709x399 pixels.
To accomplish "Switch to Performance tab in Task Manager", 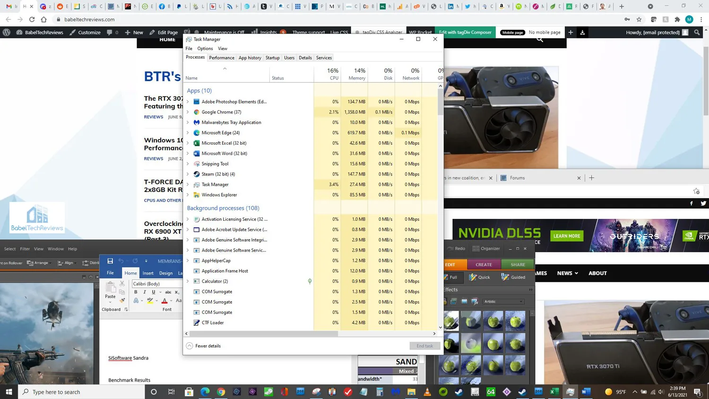I will coord(222,58).
